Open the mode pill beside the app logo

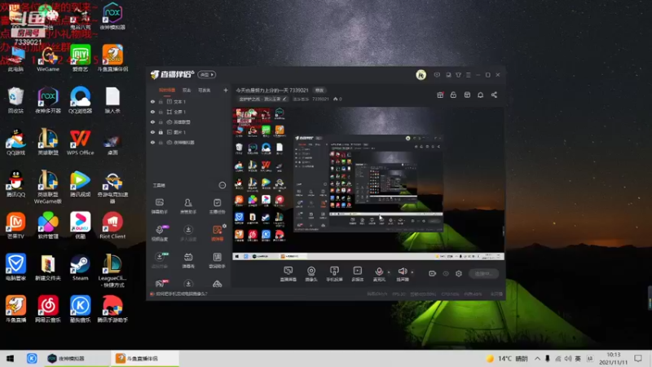click(x=207, y=74)
